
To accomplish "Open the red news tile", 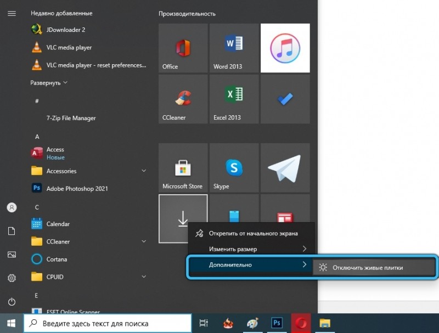I will 285,208.
